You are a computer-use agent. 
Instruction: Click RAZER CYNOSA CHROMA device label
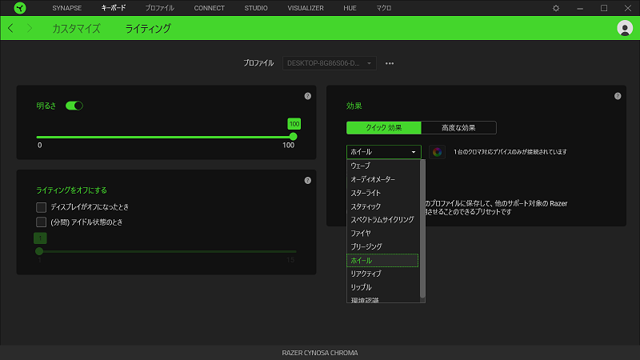(320, 353)
